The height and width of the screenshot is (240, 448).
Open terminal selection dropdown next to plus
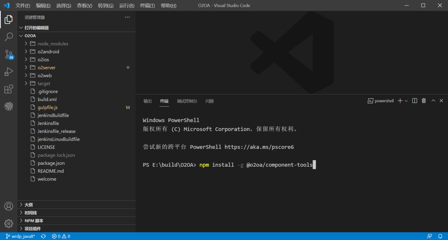[406, 101]
